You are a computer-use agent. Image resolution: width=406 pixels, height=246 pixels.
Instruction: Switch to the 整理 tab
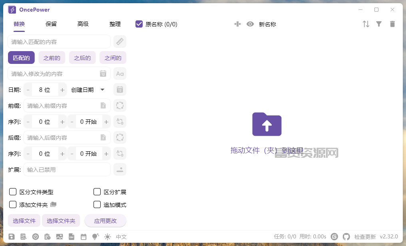coord(115,24)
